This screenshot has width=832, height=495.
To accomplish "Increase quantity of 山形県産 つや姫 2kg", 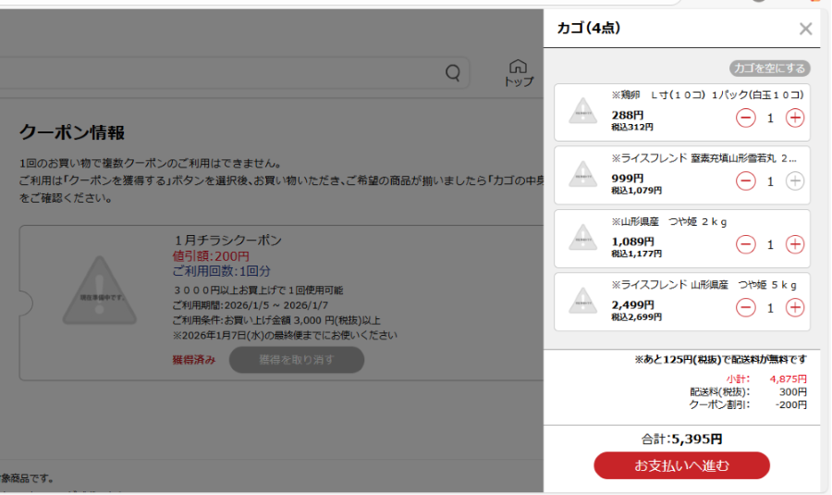I will tap(794, 244).
